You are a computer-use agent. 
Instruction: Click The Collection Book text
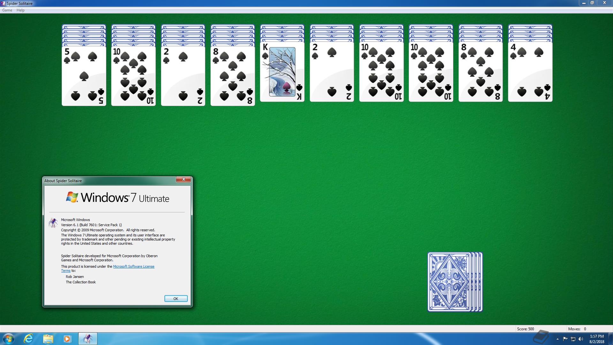click(x=81, y=282)
